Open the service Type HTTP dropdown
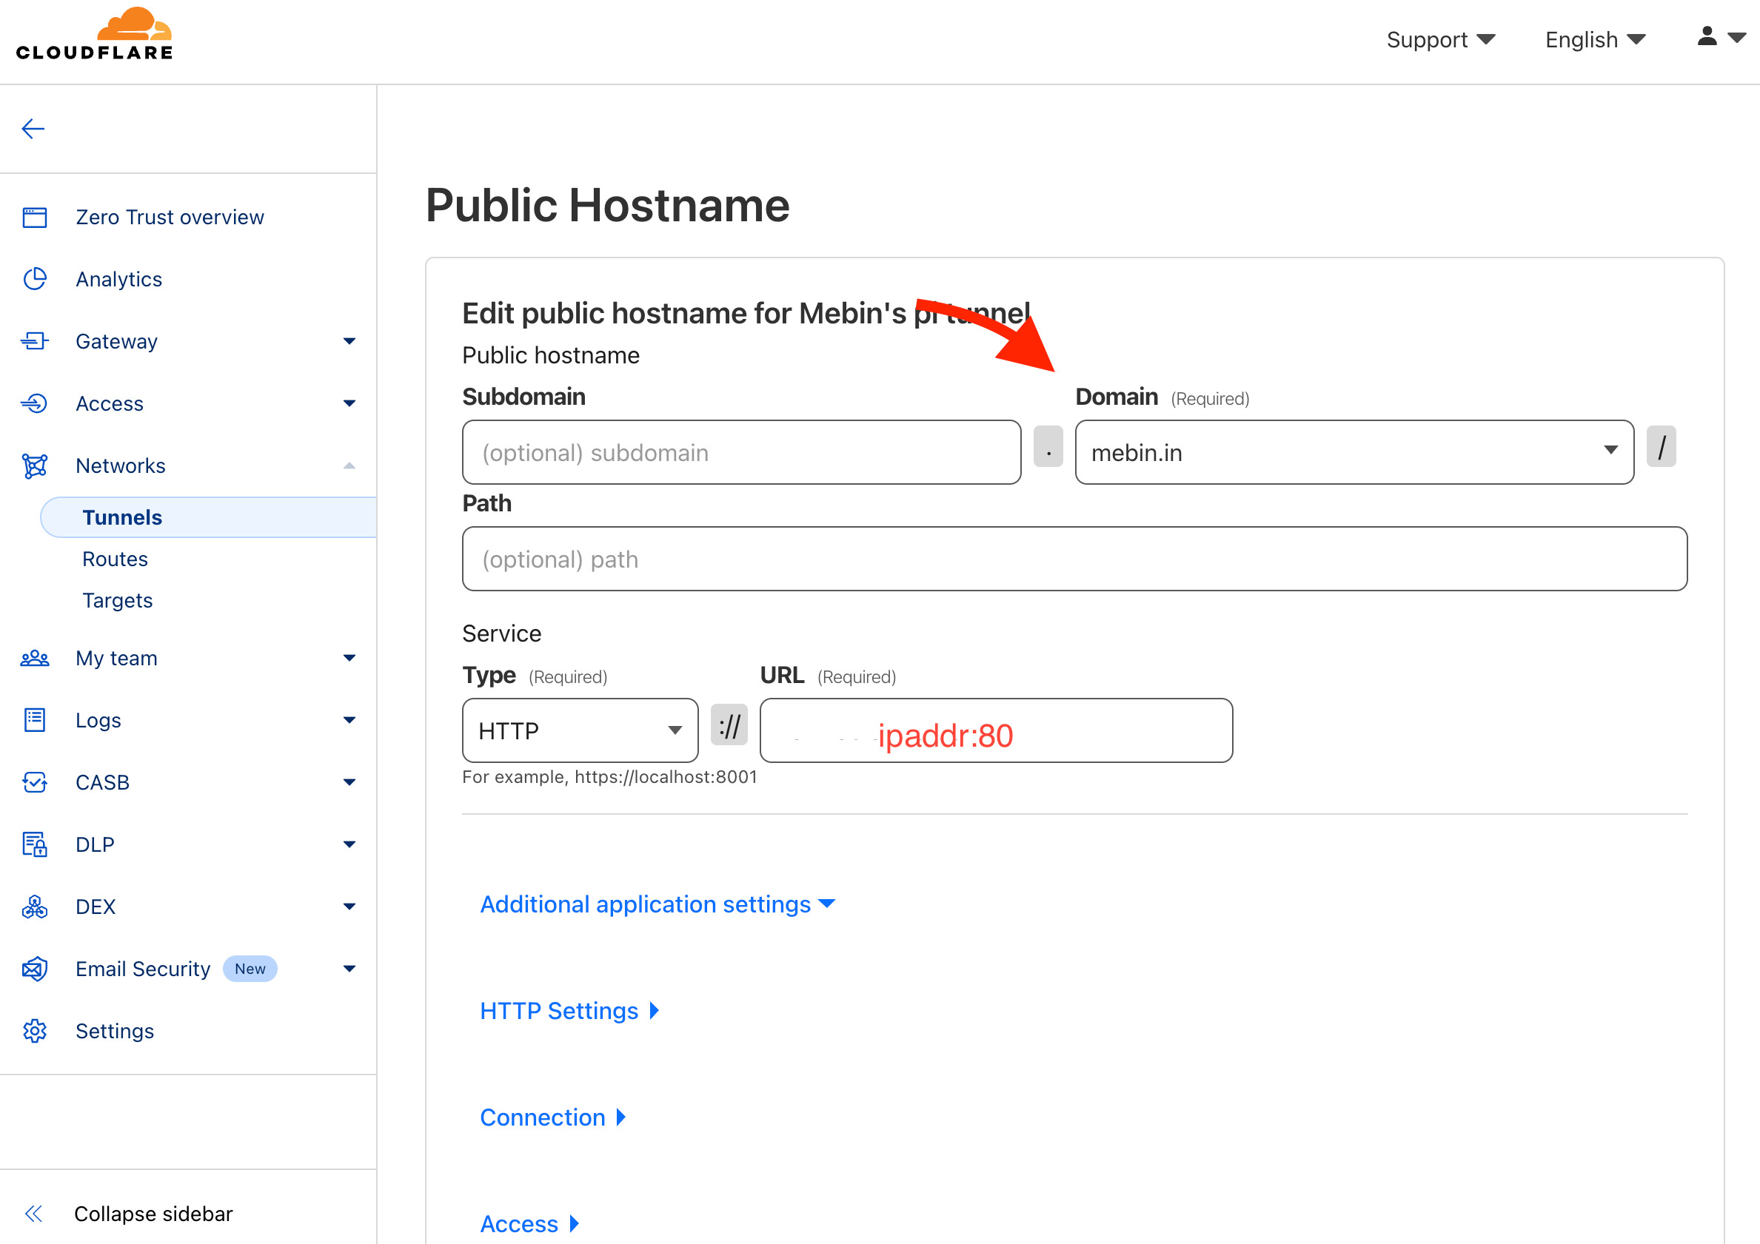Screen dimensions: 1760x1244 point(580,730)
